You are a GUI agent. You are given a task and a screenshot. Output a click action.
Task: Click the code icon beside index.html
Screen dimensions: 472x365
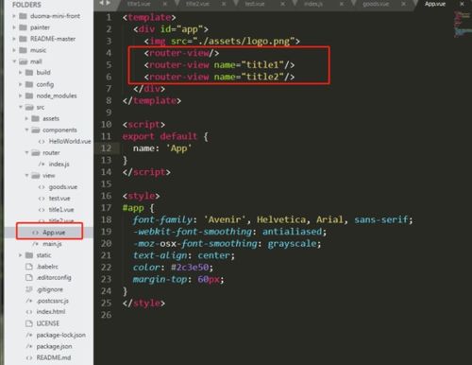point(29,312)
